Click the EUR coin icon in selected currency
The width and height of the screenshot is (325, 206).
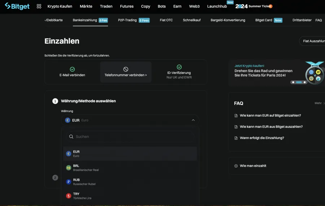(68, 120)
